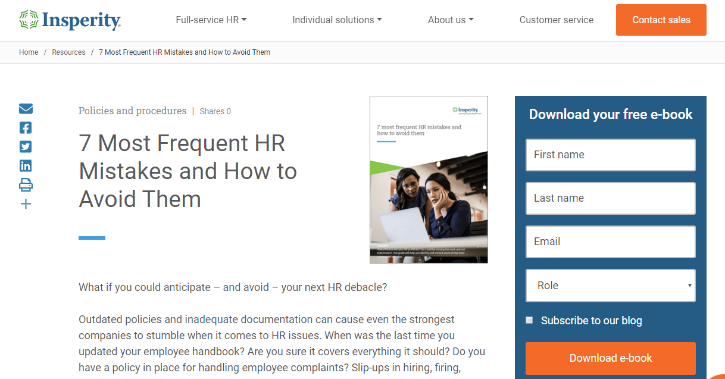
Task: Share the article on Twitter
Action: click(26, 146)
